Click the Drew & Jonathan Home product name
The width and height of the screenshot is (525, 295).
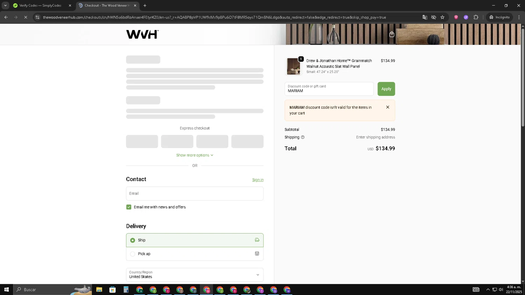339,63
